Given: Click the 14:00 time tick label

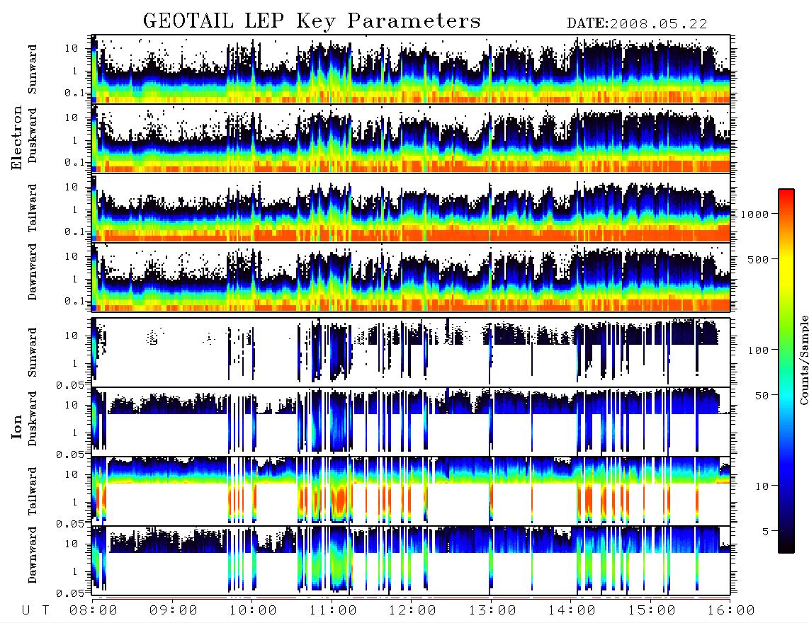Looking at the screenshot, I should coord(572,611).
